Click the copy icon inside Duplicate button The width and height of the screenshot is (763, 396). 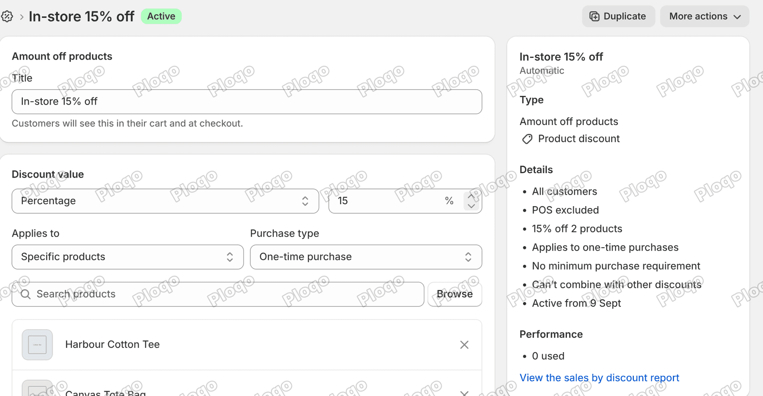594,16
